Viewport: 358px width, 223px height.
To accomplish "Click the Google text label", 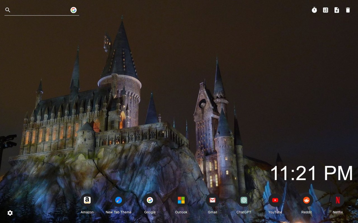I will point(150,212).
